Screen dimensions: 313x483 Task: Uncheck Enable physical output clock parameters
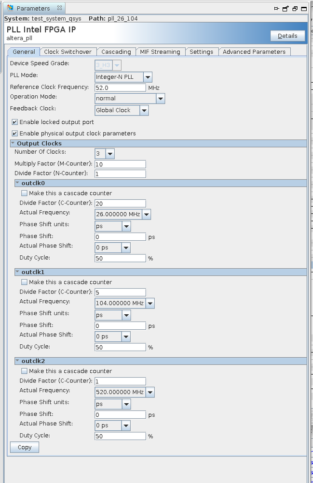pyautogui.click(x=15, y=133)
